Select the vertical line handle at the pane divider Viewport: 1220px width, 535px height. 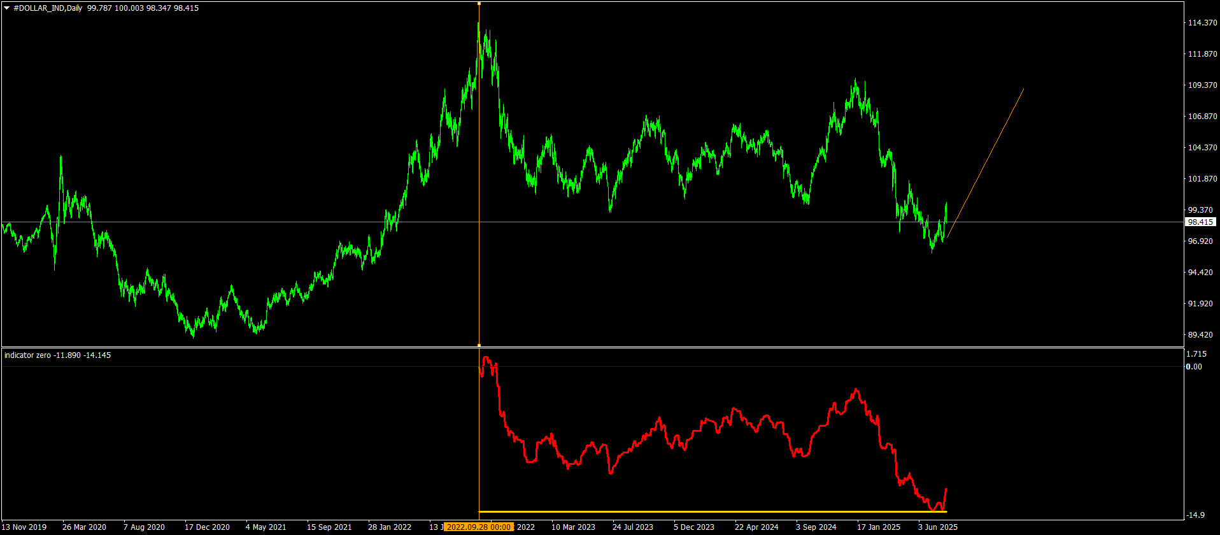pos(479,345)
